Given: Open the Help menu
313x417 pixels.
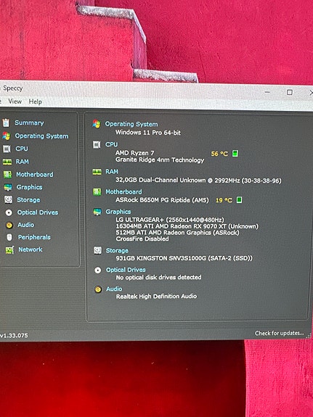Looking at the screenshot, I should coord(35,102).
